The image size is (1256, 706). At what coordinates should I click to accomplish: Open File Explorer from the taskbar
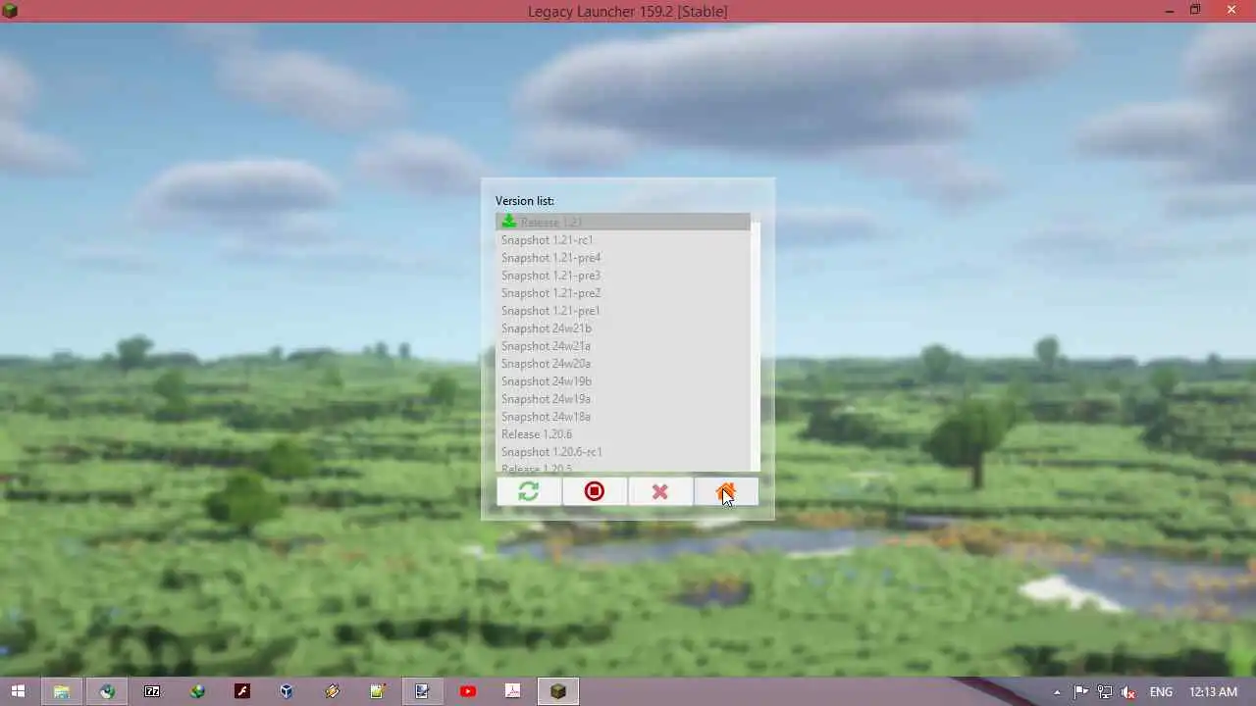61,691
